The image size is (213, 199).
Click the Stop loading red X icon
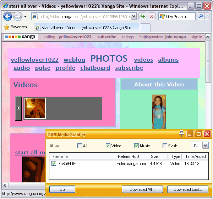(152, 17)
